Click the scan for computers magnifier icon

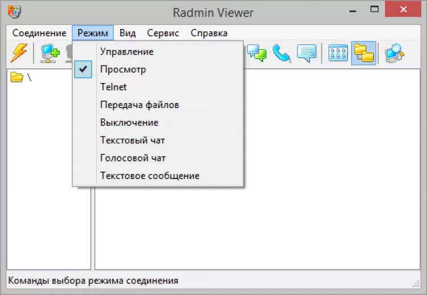395,53
